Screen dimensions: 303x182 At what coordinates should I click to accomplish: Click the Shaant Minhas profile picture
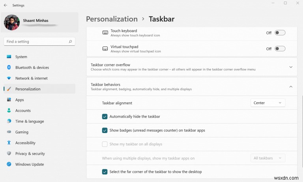12,23
